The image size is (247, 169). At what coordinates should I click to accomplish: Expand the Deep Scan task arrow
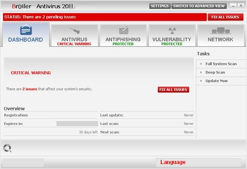pos(201,72)
